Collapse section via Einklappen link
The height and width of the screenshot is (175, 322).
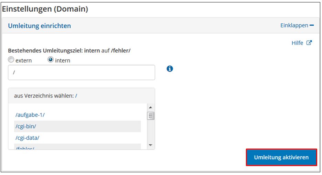pos(297,25)
